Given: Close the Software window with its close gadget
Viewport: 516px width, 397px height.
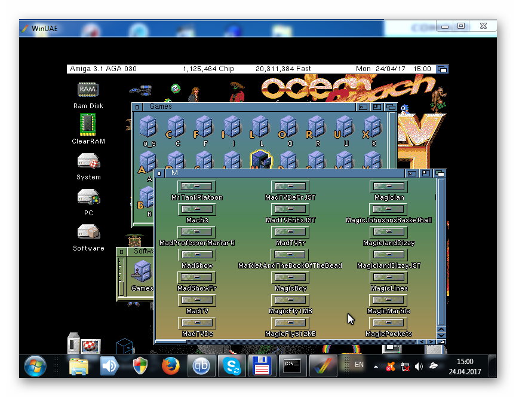Looking at the screenshot, I should click(x=121, y=252).
